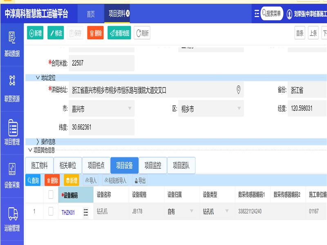Open the 区 dropdown showing 桐乡市
327x245 pixels.
coord(239,109)
